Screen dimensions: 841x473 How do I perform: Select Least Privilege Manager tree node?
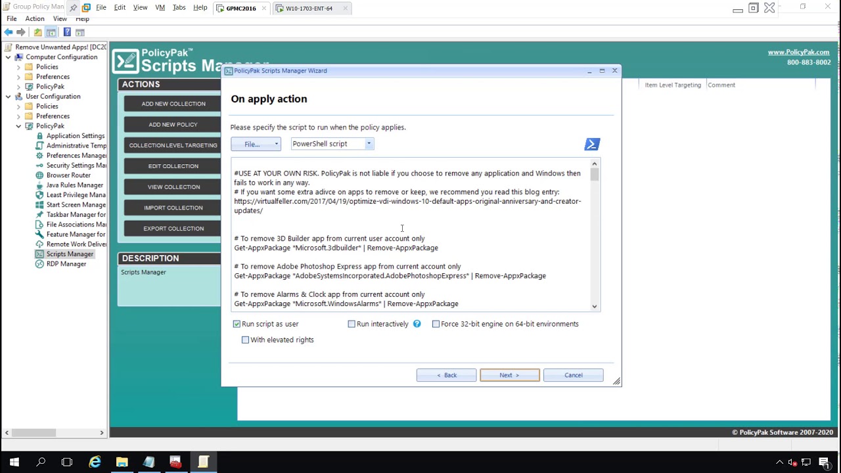click(x=76, y=195)
